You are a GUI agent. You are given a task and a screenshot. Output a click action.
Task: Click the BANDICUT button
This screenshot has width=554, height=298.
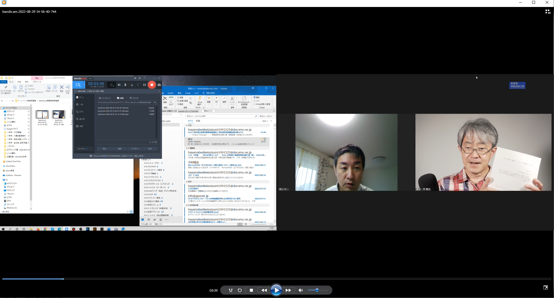tap(84, 149)
